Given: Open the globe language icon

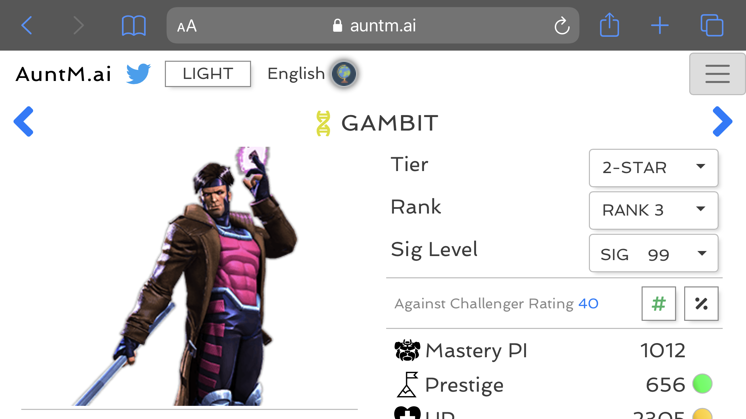Looking at the screenshot, I should point(344,74).
